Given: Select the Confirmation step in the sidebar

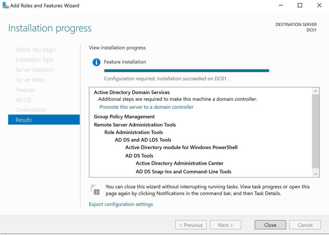Looking at the screenshot, I should [31, 110].
